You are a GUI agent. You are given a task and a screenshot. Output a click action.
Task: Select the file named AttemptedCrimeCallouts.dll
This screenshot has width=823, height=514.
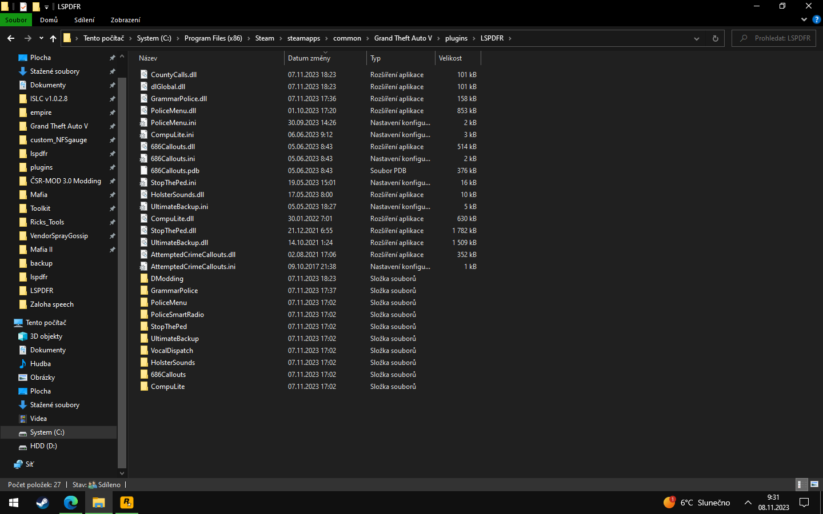[193, 255]
